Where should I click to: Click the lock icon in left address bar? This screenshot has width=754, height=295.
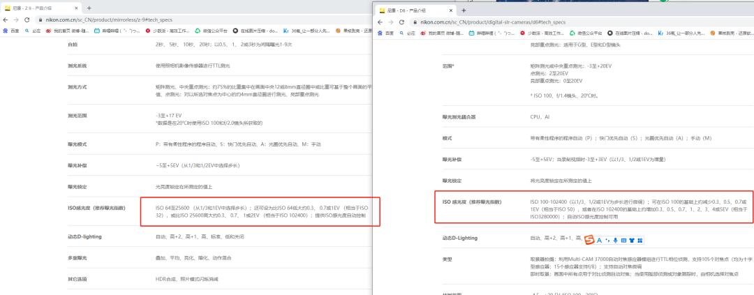pos(40,20)
